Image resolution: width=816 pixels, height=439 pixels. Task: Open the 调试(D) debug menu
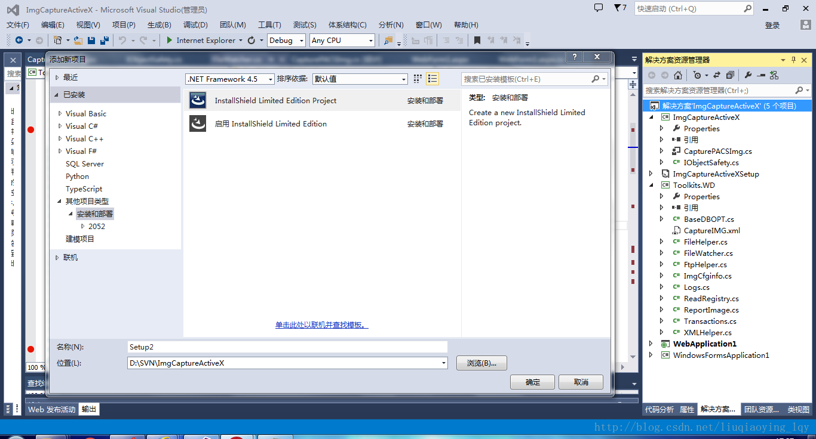[x=195, y=24]
